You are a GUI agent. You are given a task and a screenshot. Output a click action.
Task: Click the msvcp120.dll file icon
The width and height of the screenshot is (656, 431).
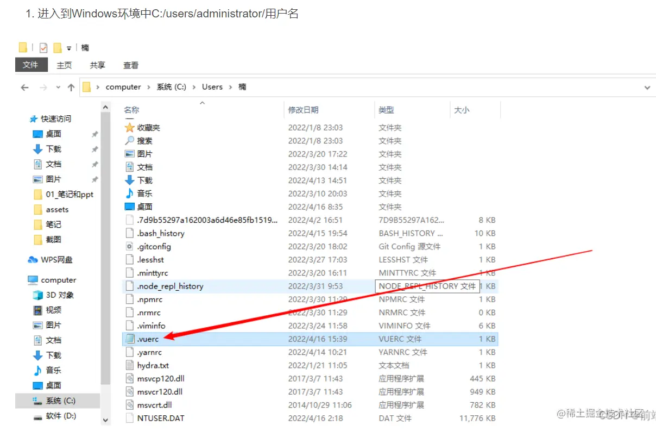click(129, 378)
